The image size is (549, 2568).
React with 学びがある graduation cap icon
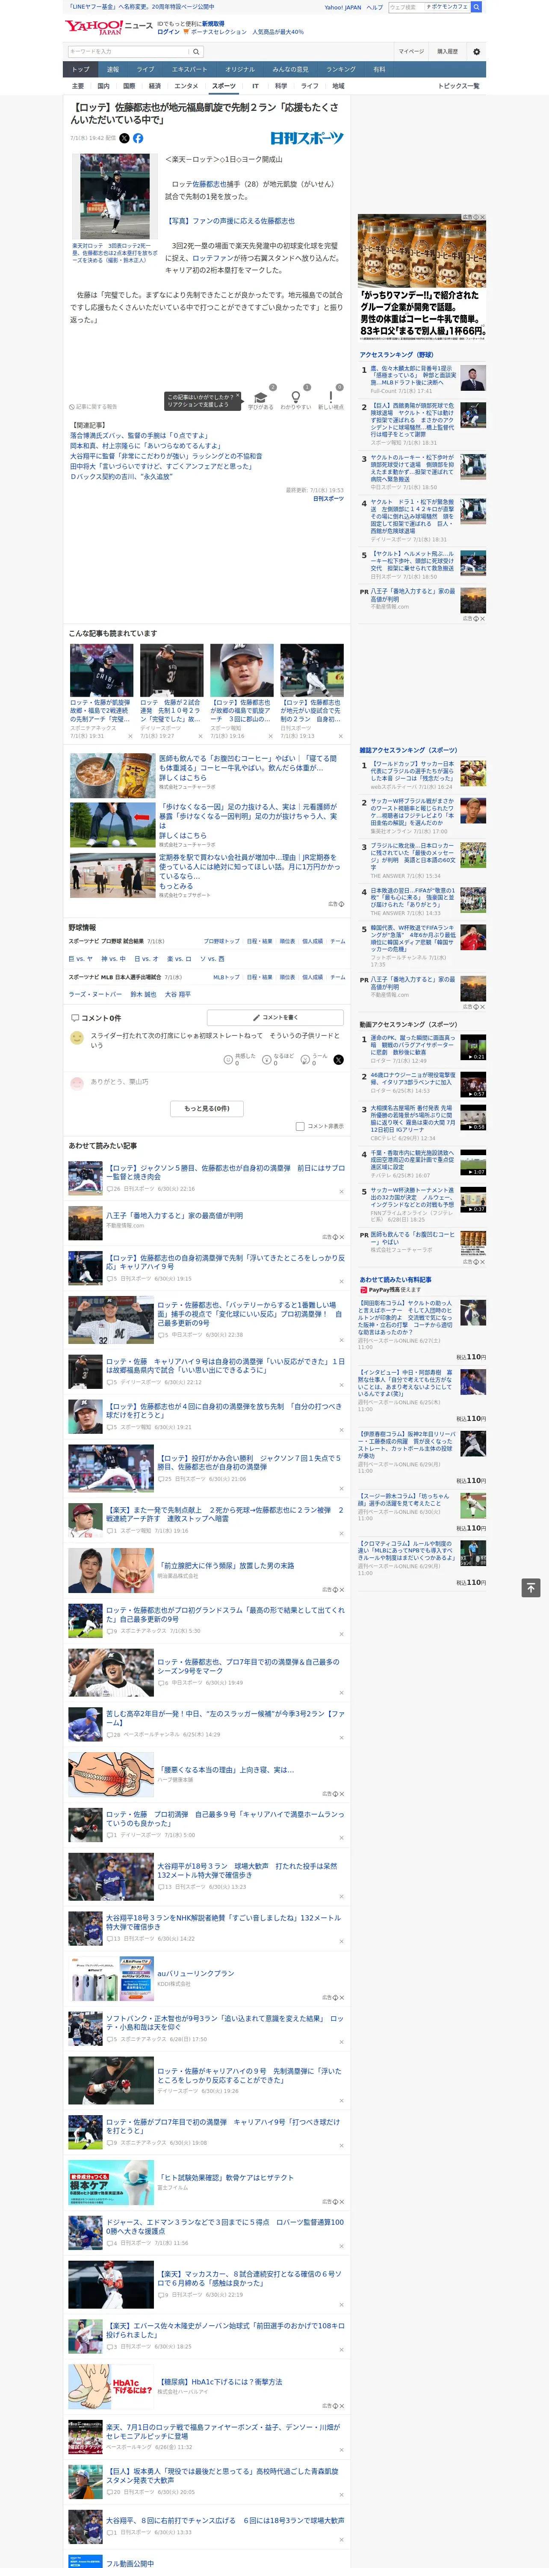pos(260,397)
